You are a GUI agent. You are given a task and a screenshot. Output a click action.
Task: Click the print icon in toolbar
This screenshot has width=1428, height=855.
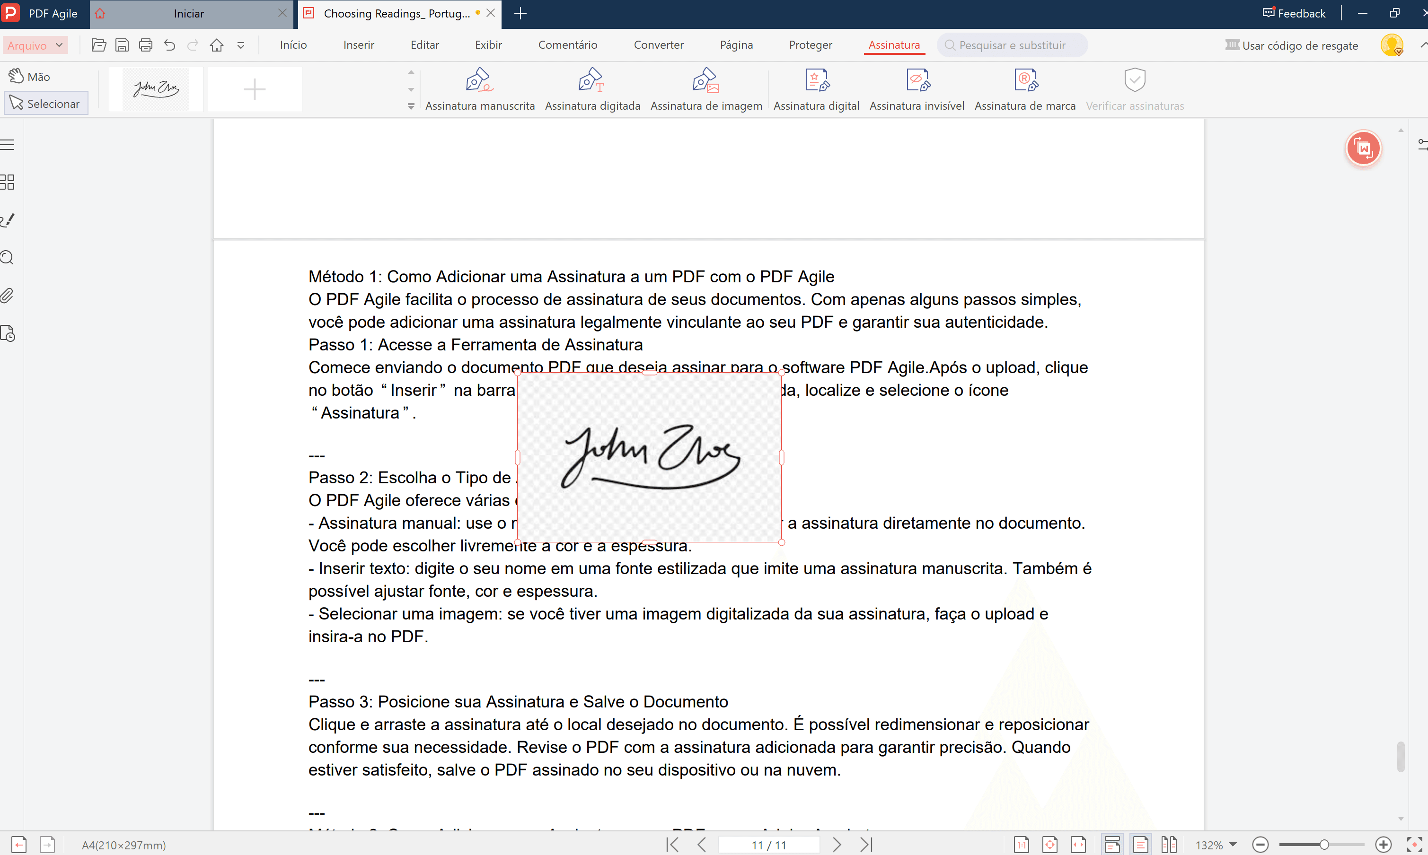(146, 45)
